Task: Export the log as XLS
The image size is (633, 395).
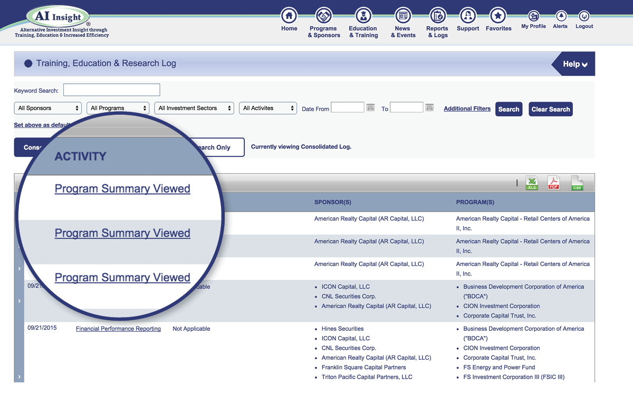Action: pyautogui.click(x=532, y=183)
